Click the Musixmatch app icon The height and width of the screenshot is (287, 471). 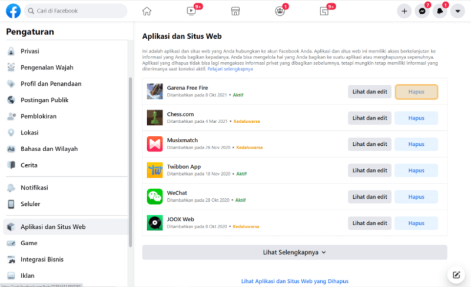pyautogui.click(x=155, y=144)
